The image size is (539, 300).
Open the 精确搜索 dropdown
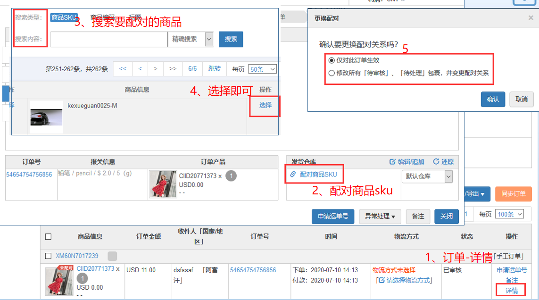coord(191,39)
